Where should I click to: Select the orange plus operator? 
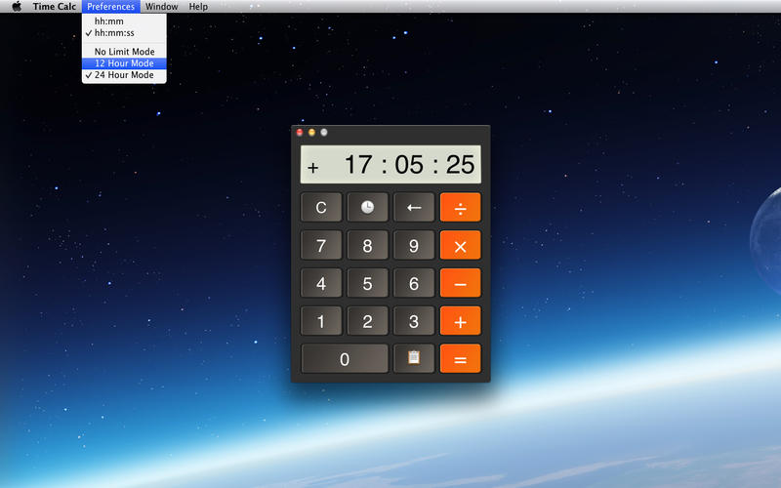pos(460,321)
